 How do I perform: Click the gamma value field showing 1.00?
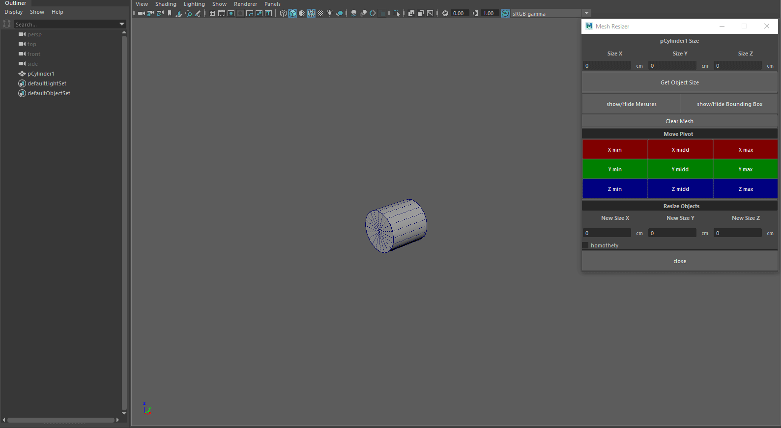[x=490, y=13]
